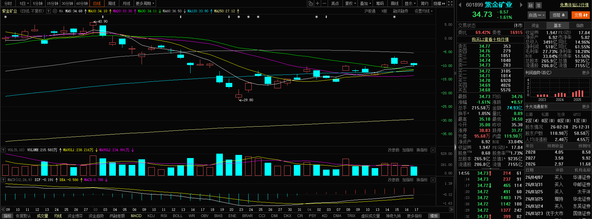Go to previous stock arrow beside 601899
Image resolution: width=592 pixels, height=219 pixels.
tap(460, 5)
